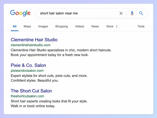Visit clementinehairstudio.com URL
Screen dimensions: 157x118
(31, 45)
